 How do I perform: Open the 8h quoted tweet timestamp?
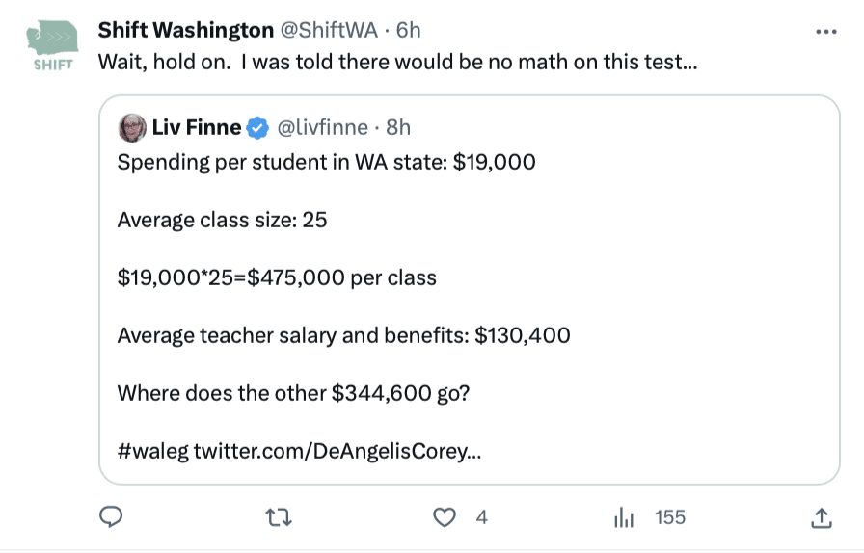[x=398, y=127]
